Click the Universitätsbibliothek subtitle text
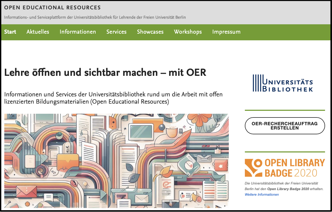 coord(95,17)
